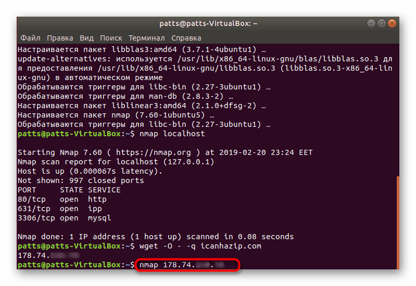Click the window title patts@patts-VirtualBox

pos(208,23)
